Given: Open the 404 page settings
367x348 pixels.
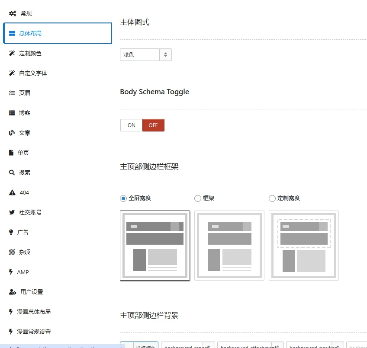Looking at the screenshot, I should click(23, 192).
